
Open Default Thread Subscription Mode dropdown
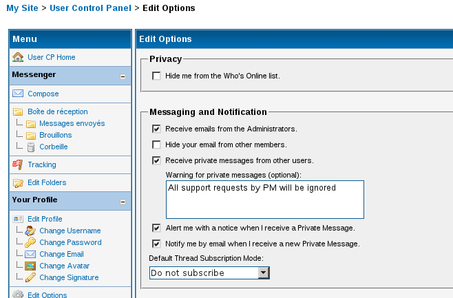coord(263,273)
